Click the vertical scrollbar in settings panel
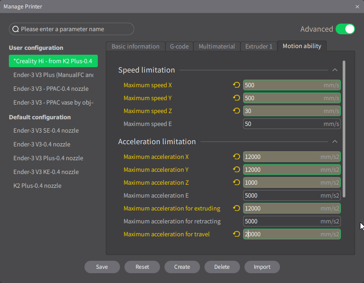364x283 pixels. (x=344, y=129)
